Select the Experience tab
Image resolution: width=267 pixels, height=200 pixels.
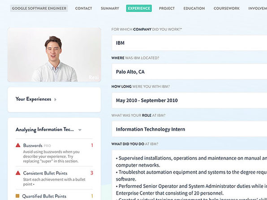[139, 9]
